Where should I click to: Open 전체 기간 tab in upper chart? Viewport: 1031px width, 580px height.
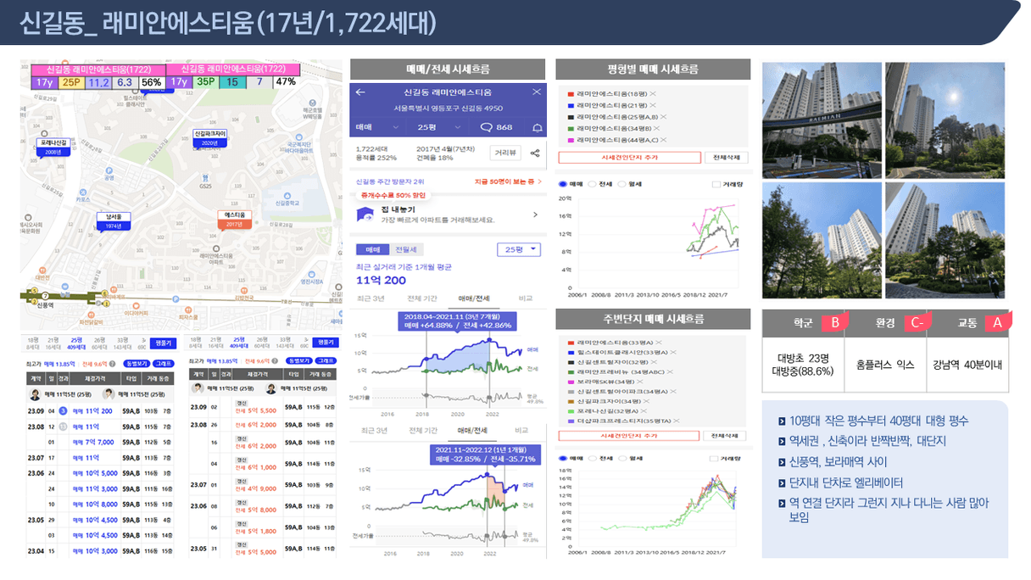[421, 298]
